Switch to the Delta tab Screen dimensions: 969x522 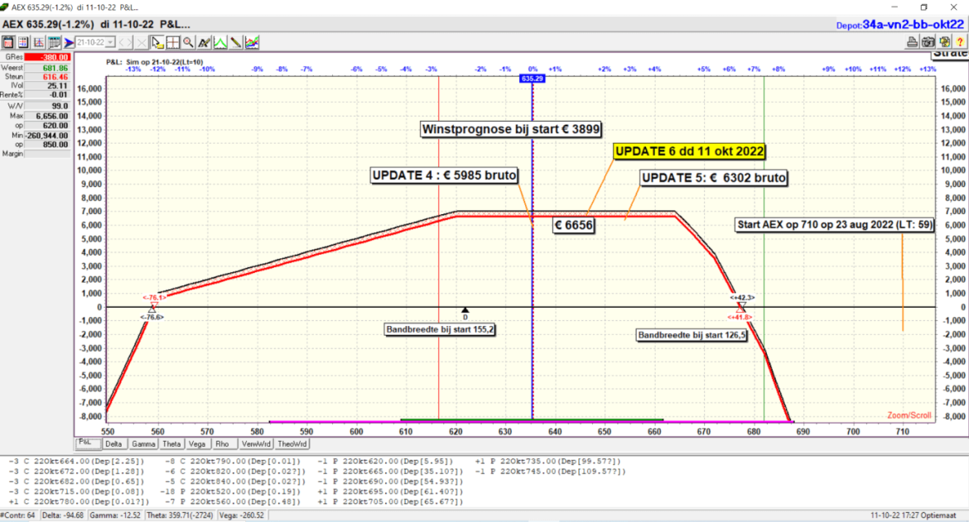(113, 443)
